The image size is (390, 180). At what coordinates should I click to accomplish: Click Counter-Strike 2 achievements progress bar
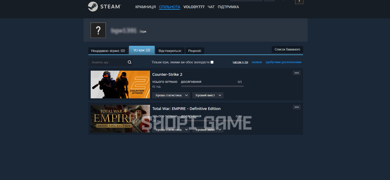212,86
